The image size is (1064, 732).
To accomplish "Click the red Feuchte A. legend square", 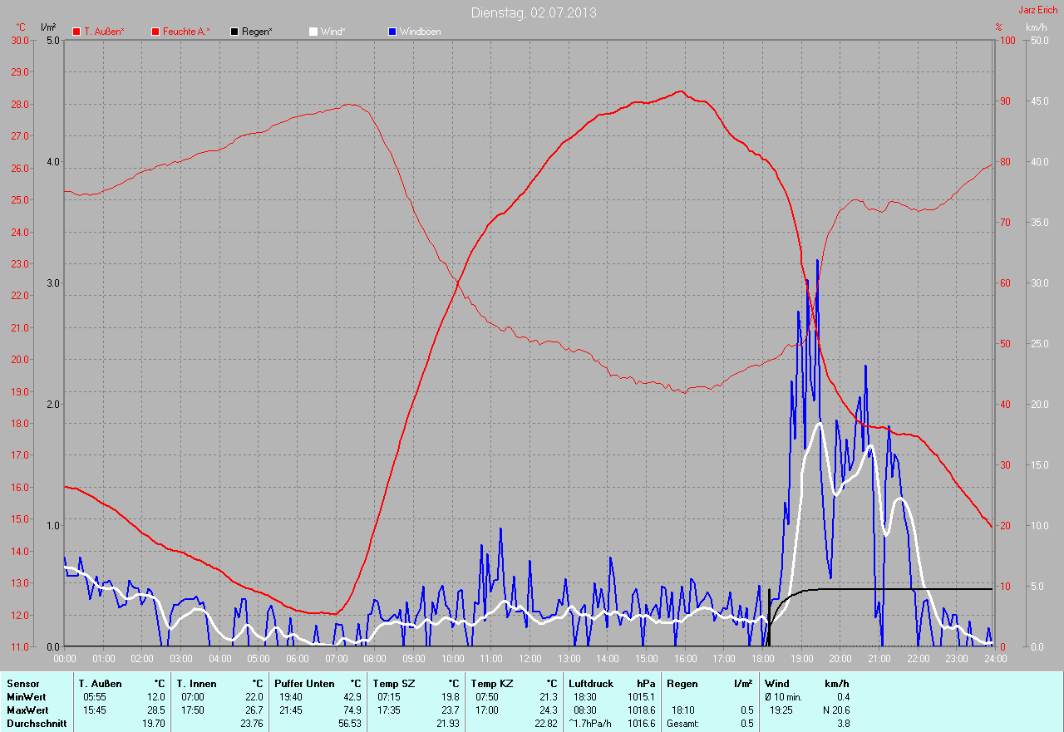I will point(155,32).
